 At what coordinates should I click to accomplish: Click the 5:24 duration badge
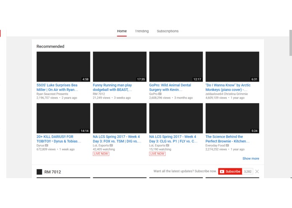[254, 131]
